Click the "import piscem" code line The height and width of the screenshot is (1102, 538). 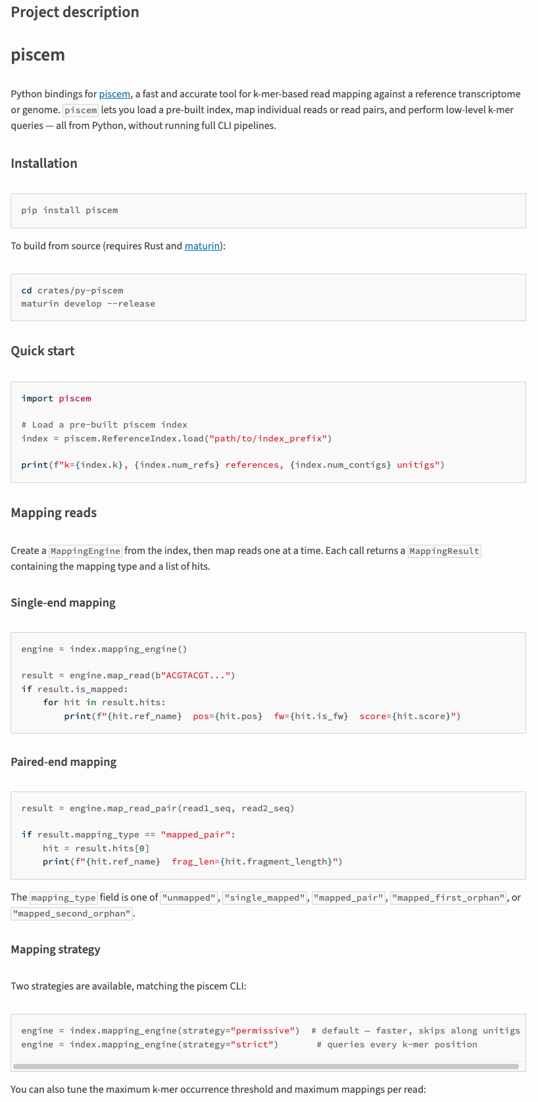click(x=56, y=399)
